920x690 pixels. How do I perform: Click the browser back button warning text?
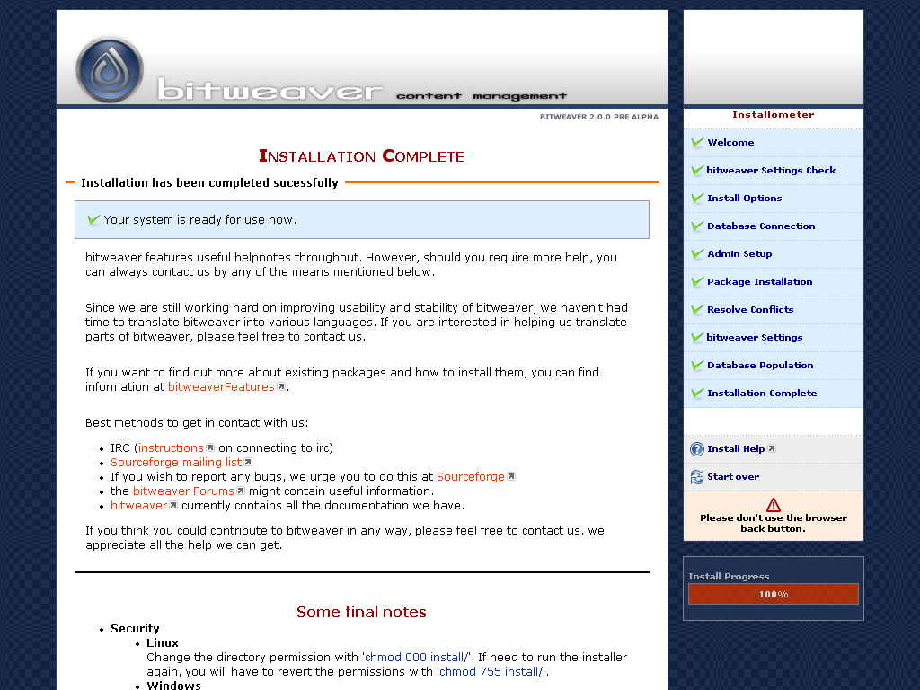(x=774, y=524)
